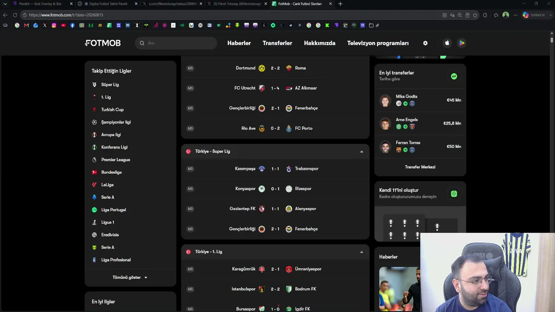Open Transferler menu item
The height and width of the screenshot is (312, 555).
pos(277,43)
